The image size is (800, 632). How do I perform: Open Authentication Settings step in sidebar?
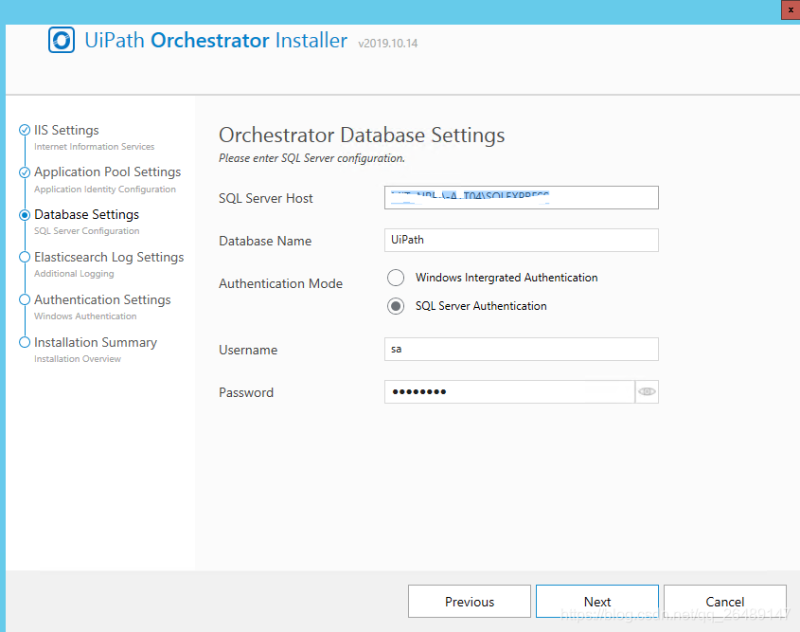[102, 299]
